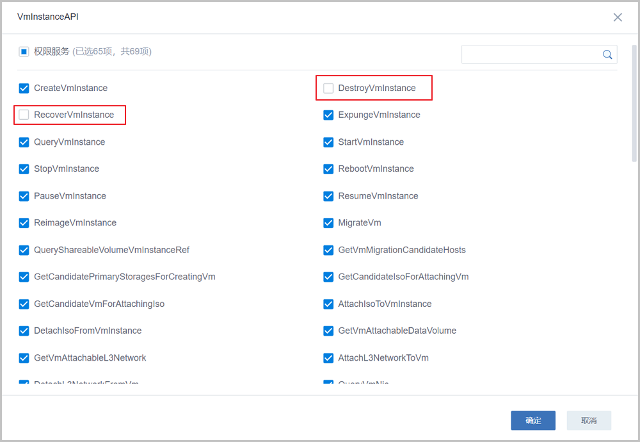Screen dimensions: 640x442
Task: Close the VmInstanceAPI dialog
Action: tap(618, 17)
